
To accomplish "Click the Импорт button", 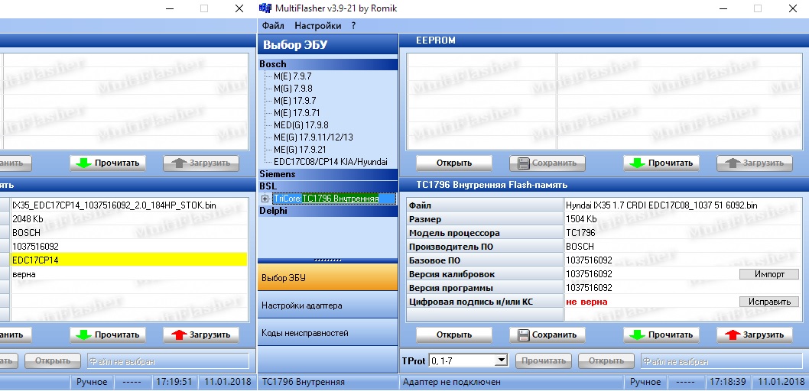I will 769,274.
